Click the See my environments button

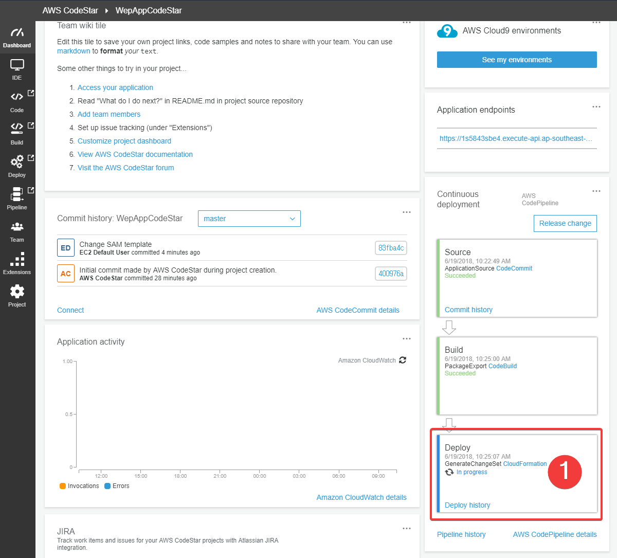pyautogui.click(x=517, y=60)
